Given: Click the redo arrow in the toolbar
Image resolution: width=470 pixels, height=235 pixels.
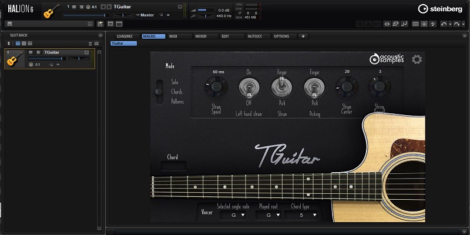Looking at the screenshot, I should click(x=456, y=24).
